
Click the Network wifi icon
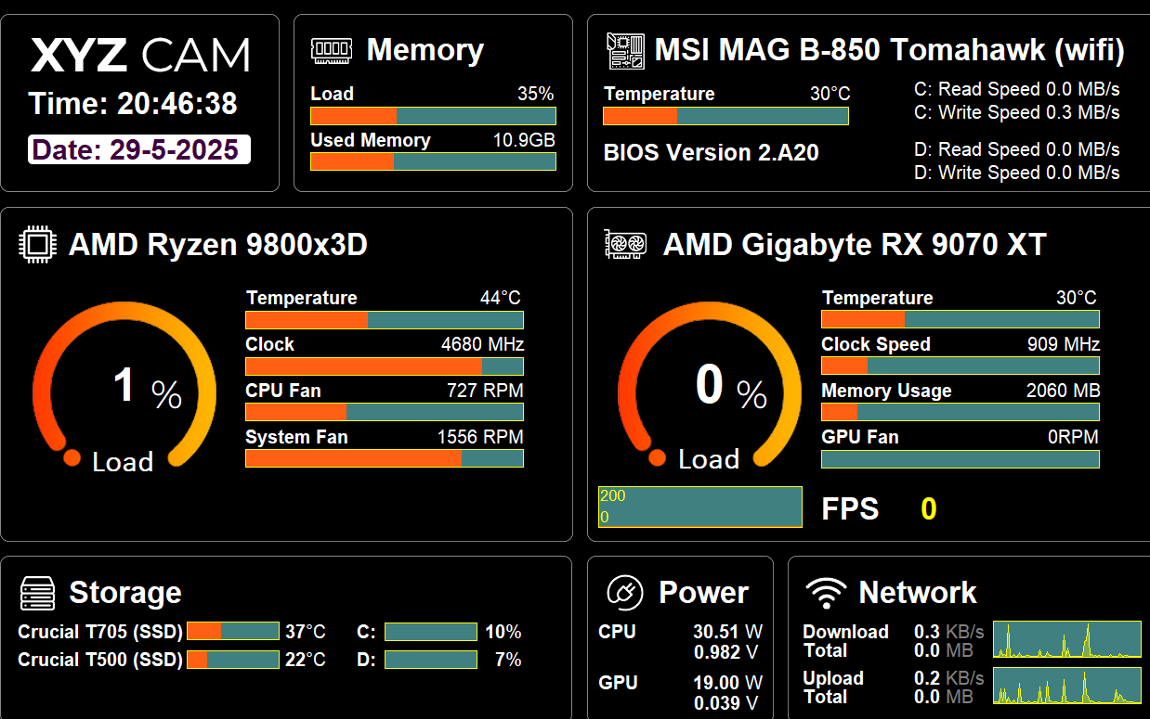coord(825,592)
